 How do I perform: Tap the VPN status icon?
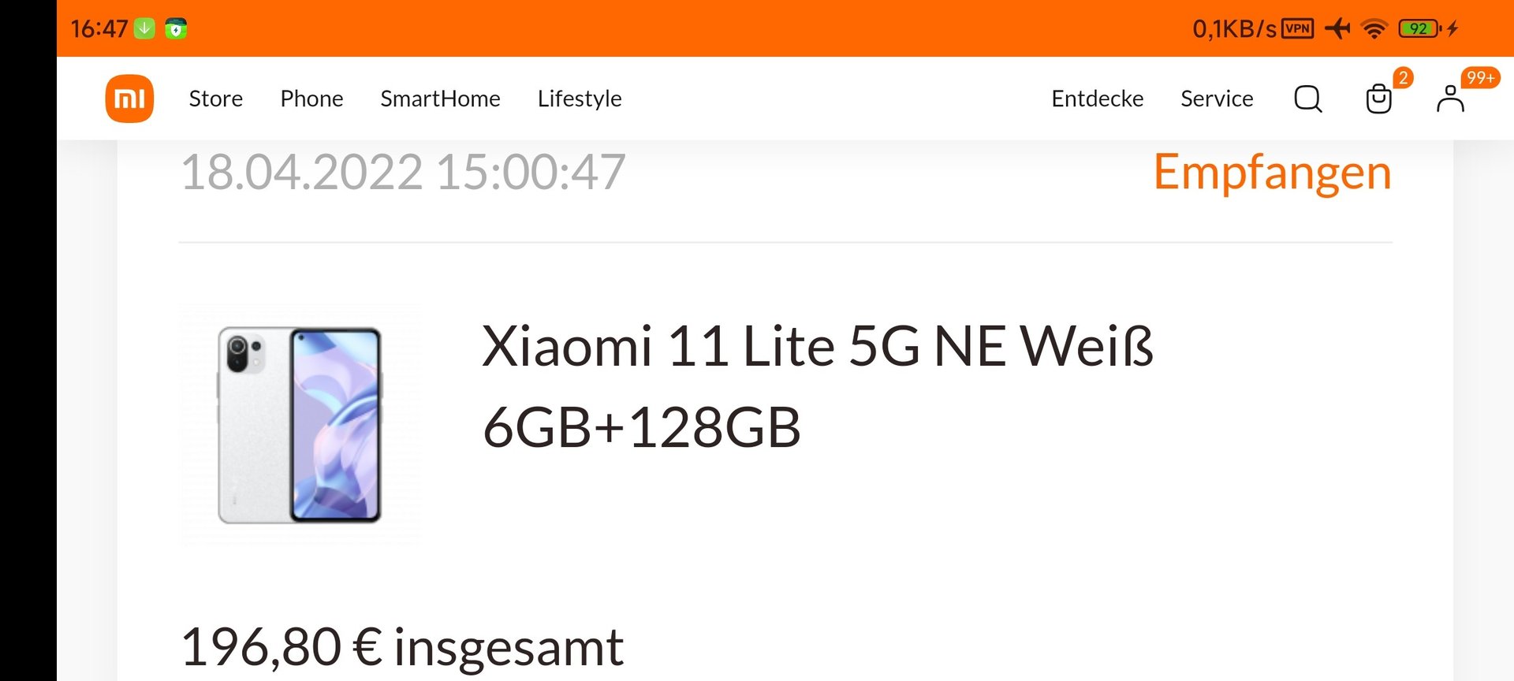pos(1298,29)
